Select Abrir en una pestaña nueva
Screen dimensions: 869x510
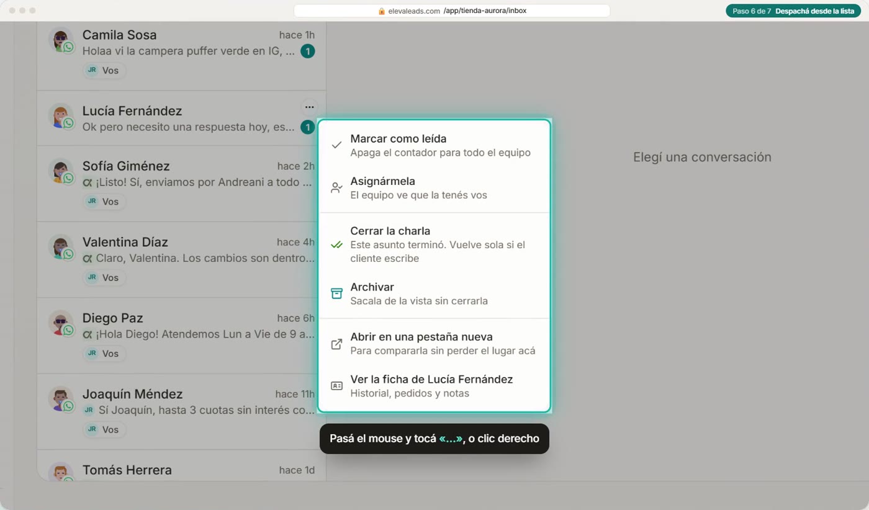tap(434, 344)
